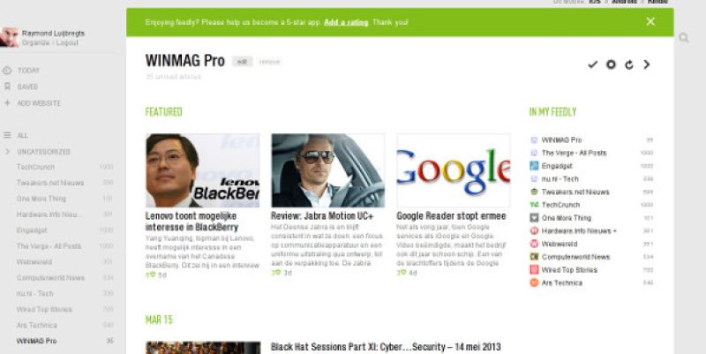Click Webwereld favicon in My Feedly
706x354 pixels.
click(534, 244)
